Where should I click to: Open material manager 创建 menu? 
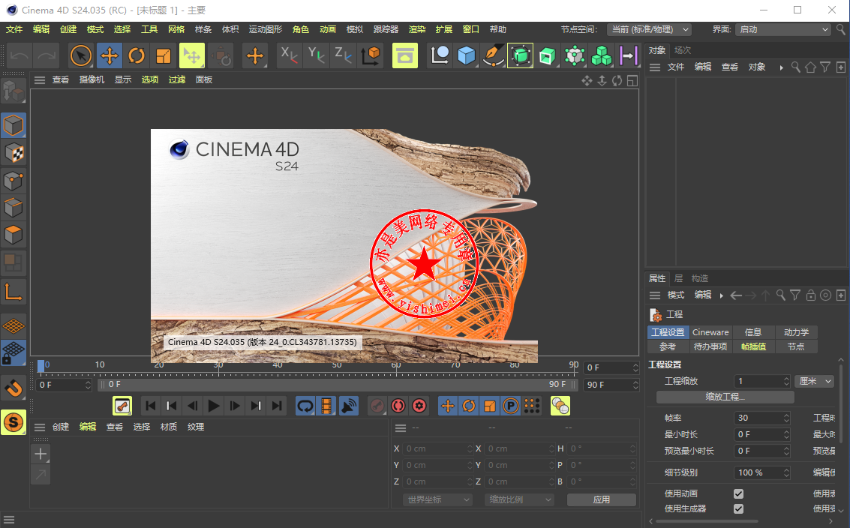61,427
